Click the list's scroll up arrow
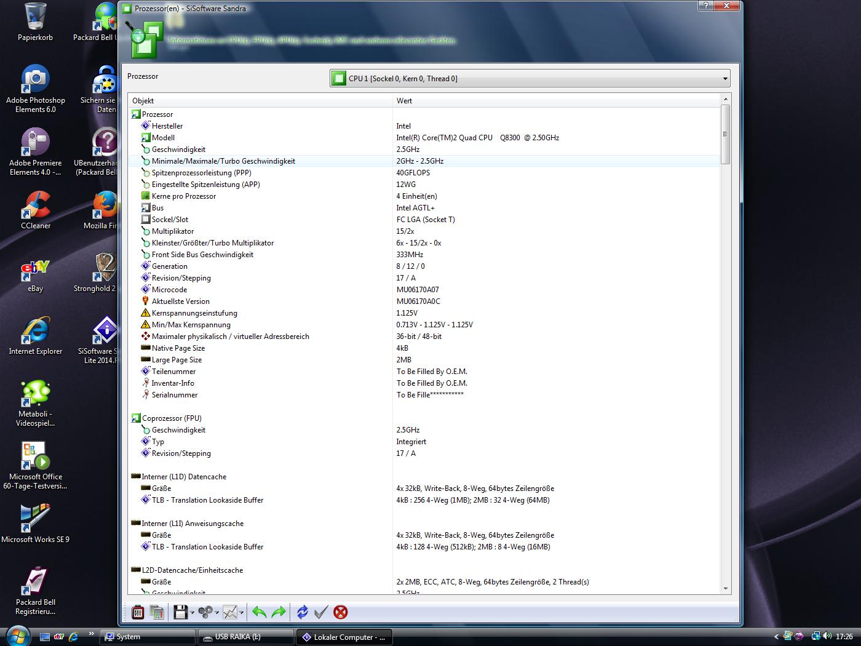Viewport: 861px width, 646px height. 726,98
